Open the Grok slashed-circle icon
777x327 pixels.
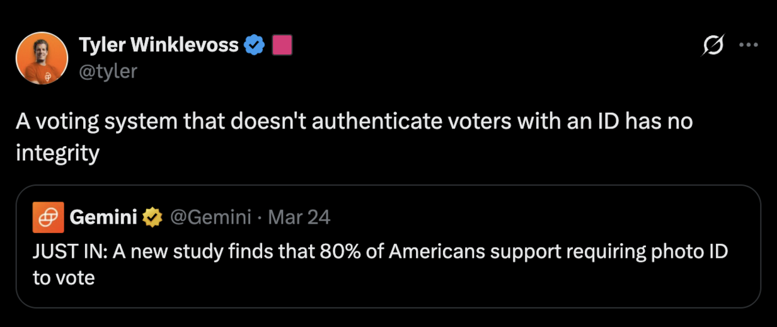(712, 45)
